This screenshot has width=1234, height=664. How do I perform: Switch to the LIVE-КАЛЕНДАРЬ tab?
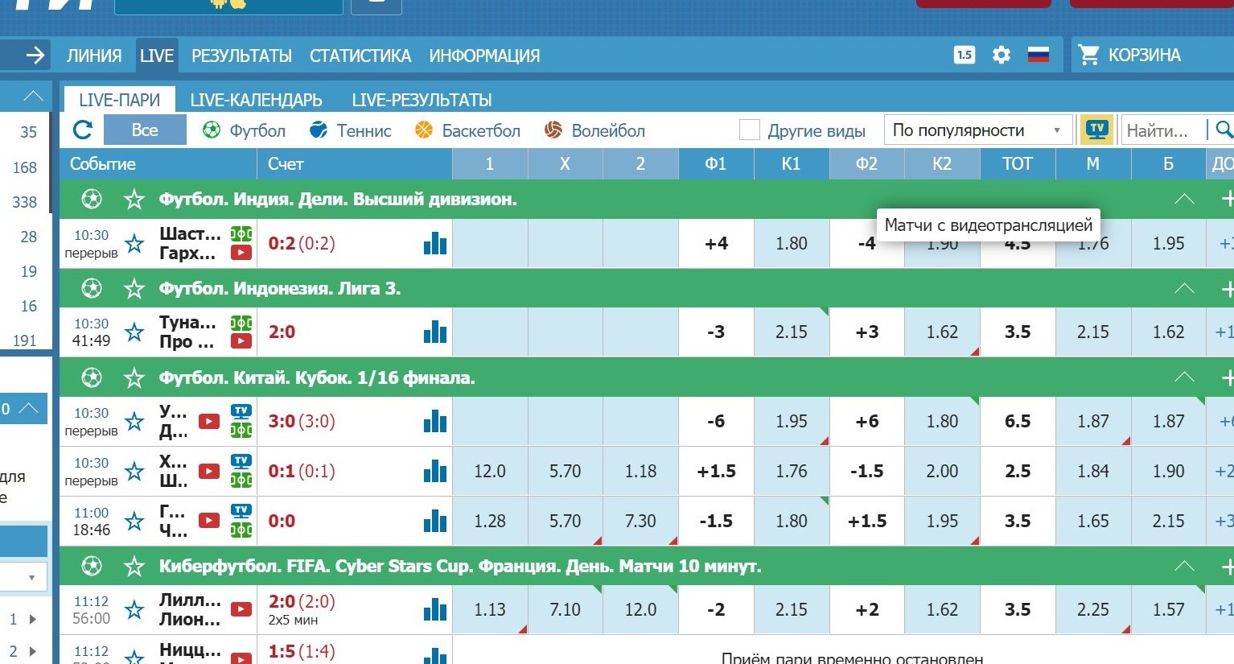[256, 100]
